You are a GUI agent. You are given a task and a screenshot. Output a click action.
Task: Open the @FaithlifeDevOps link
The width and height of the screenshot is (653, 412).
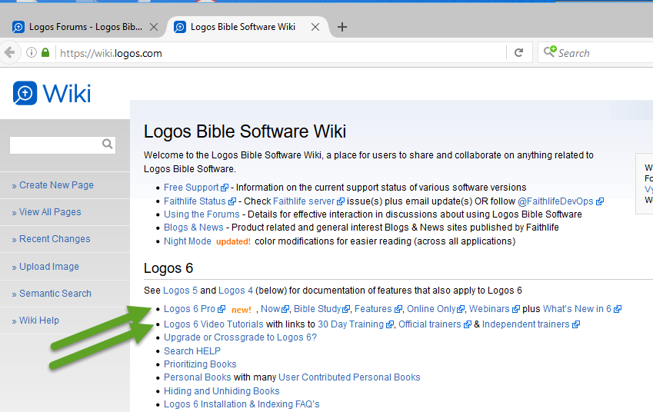tap(555, 201)
